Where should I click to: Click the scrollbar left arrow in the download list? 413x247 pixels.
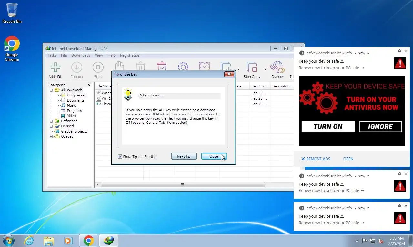pos(98,185)
